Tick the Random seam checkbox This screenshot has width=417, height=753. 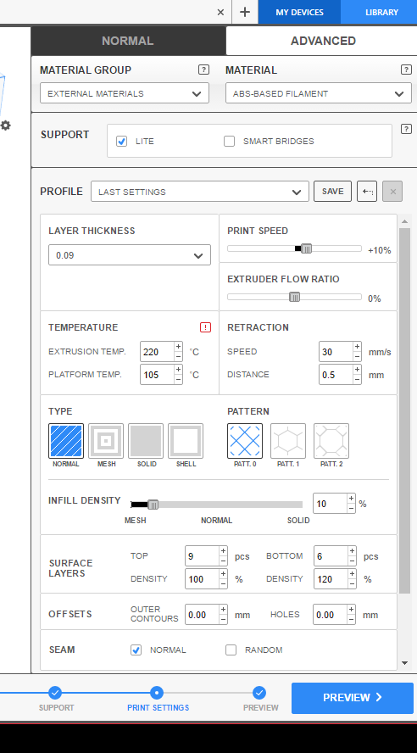click(231, 650)
